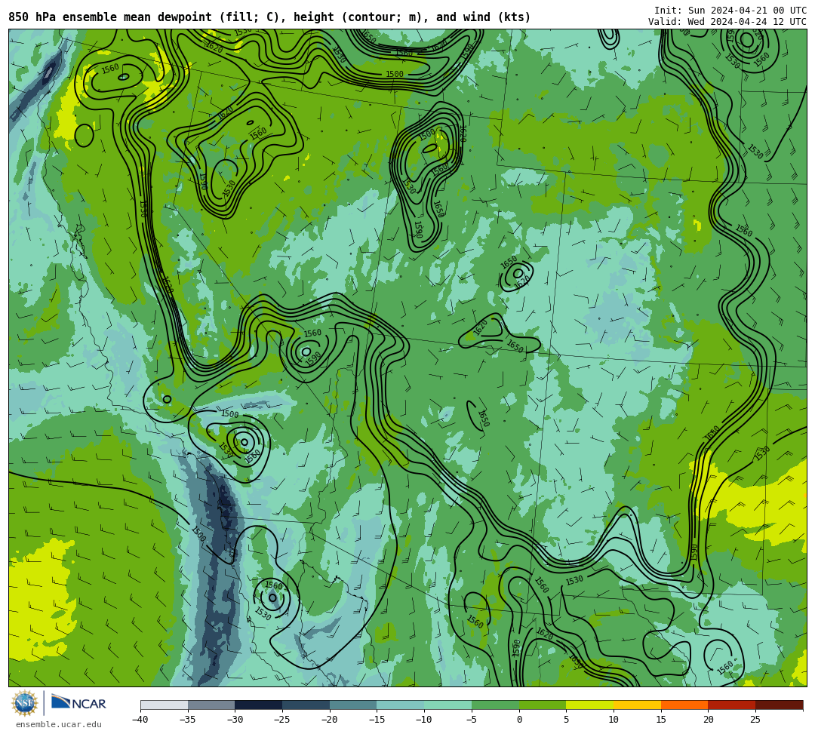Click the -5 colorbar tick label
Image resolution: width=815 pixels, height=734 pixels.
tap(471, 720)
